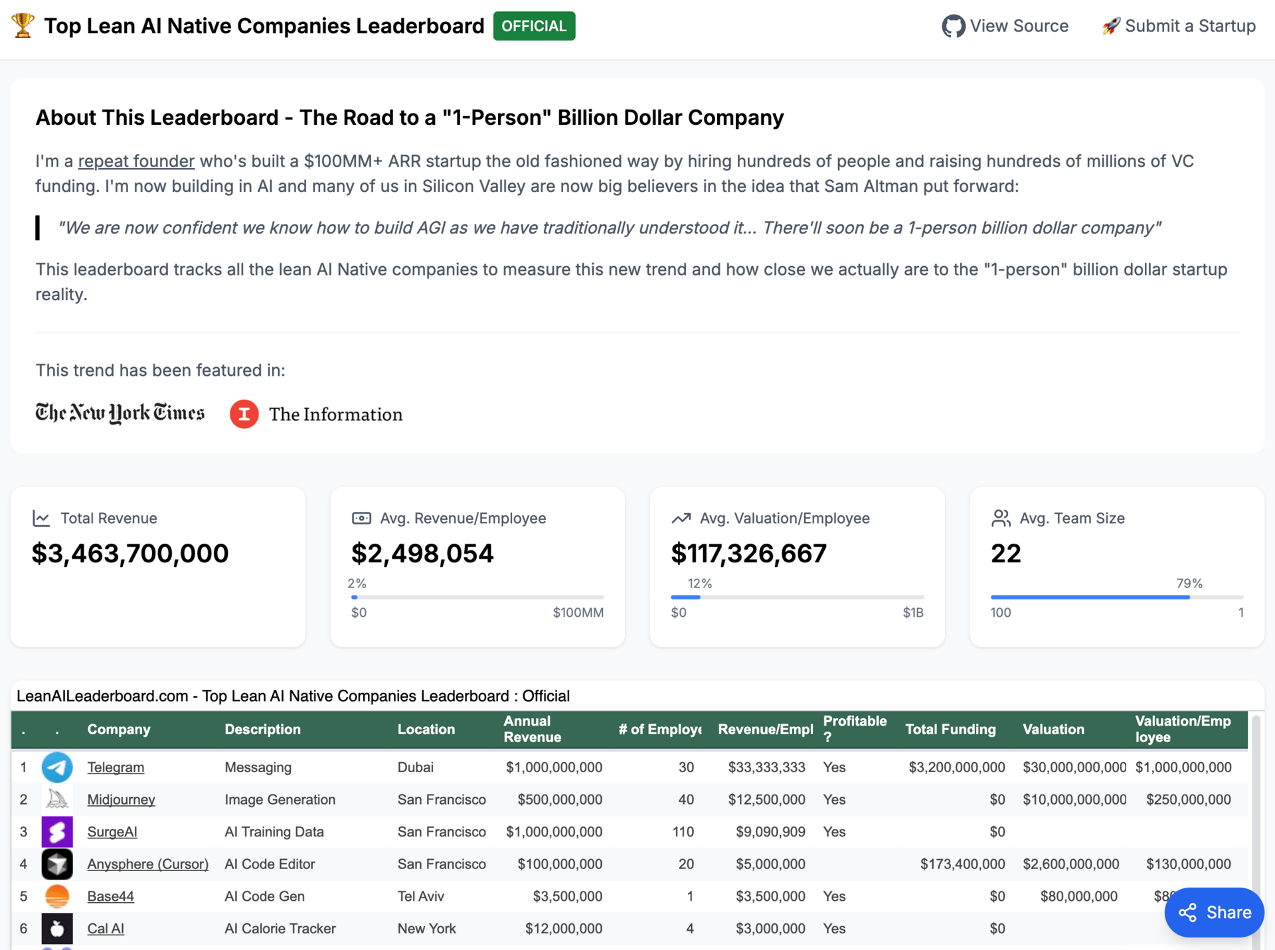Click the LeanAILeaderboard.com table title

click(x=293, y=696)
